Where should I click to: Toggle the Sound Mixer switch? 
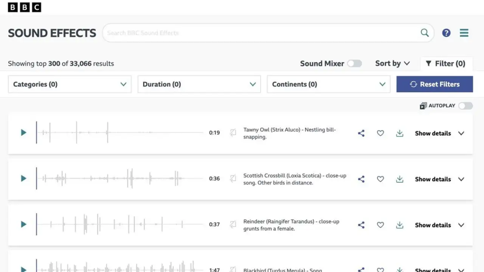[355, 63]
